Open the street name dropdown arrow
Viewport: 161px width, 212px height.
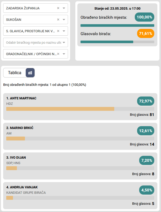coord(64,42)
